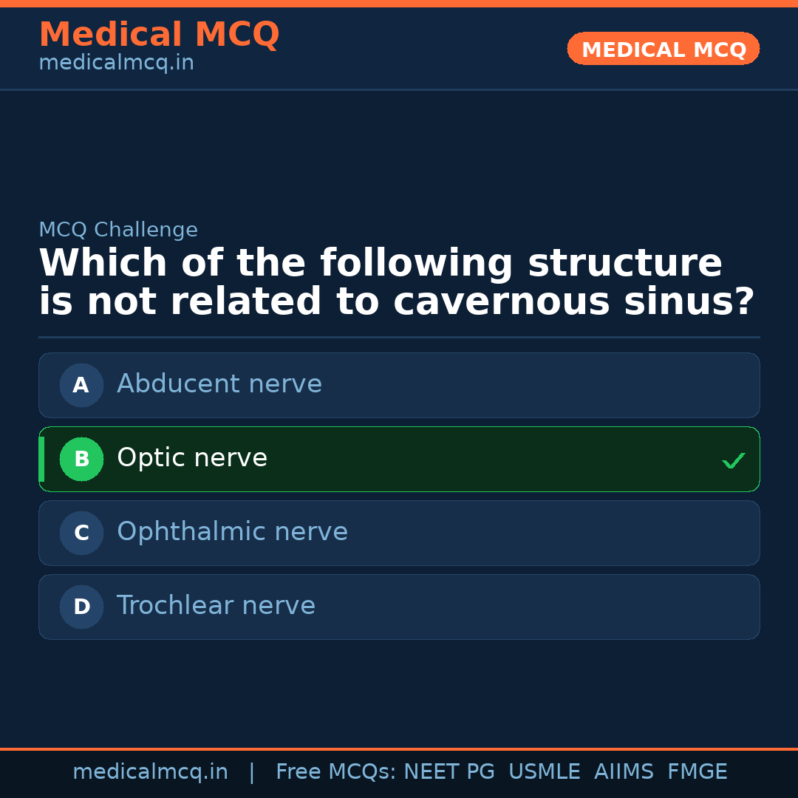Click the orange MEDICAL MCQ pill badge

click(x=663, y=49)
